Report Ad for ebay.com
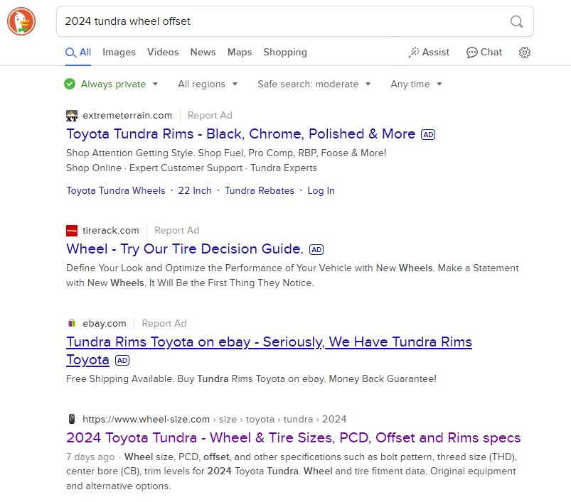Image resolution: width=571 pixels, height=502 pixels. (x=164, y=323)
